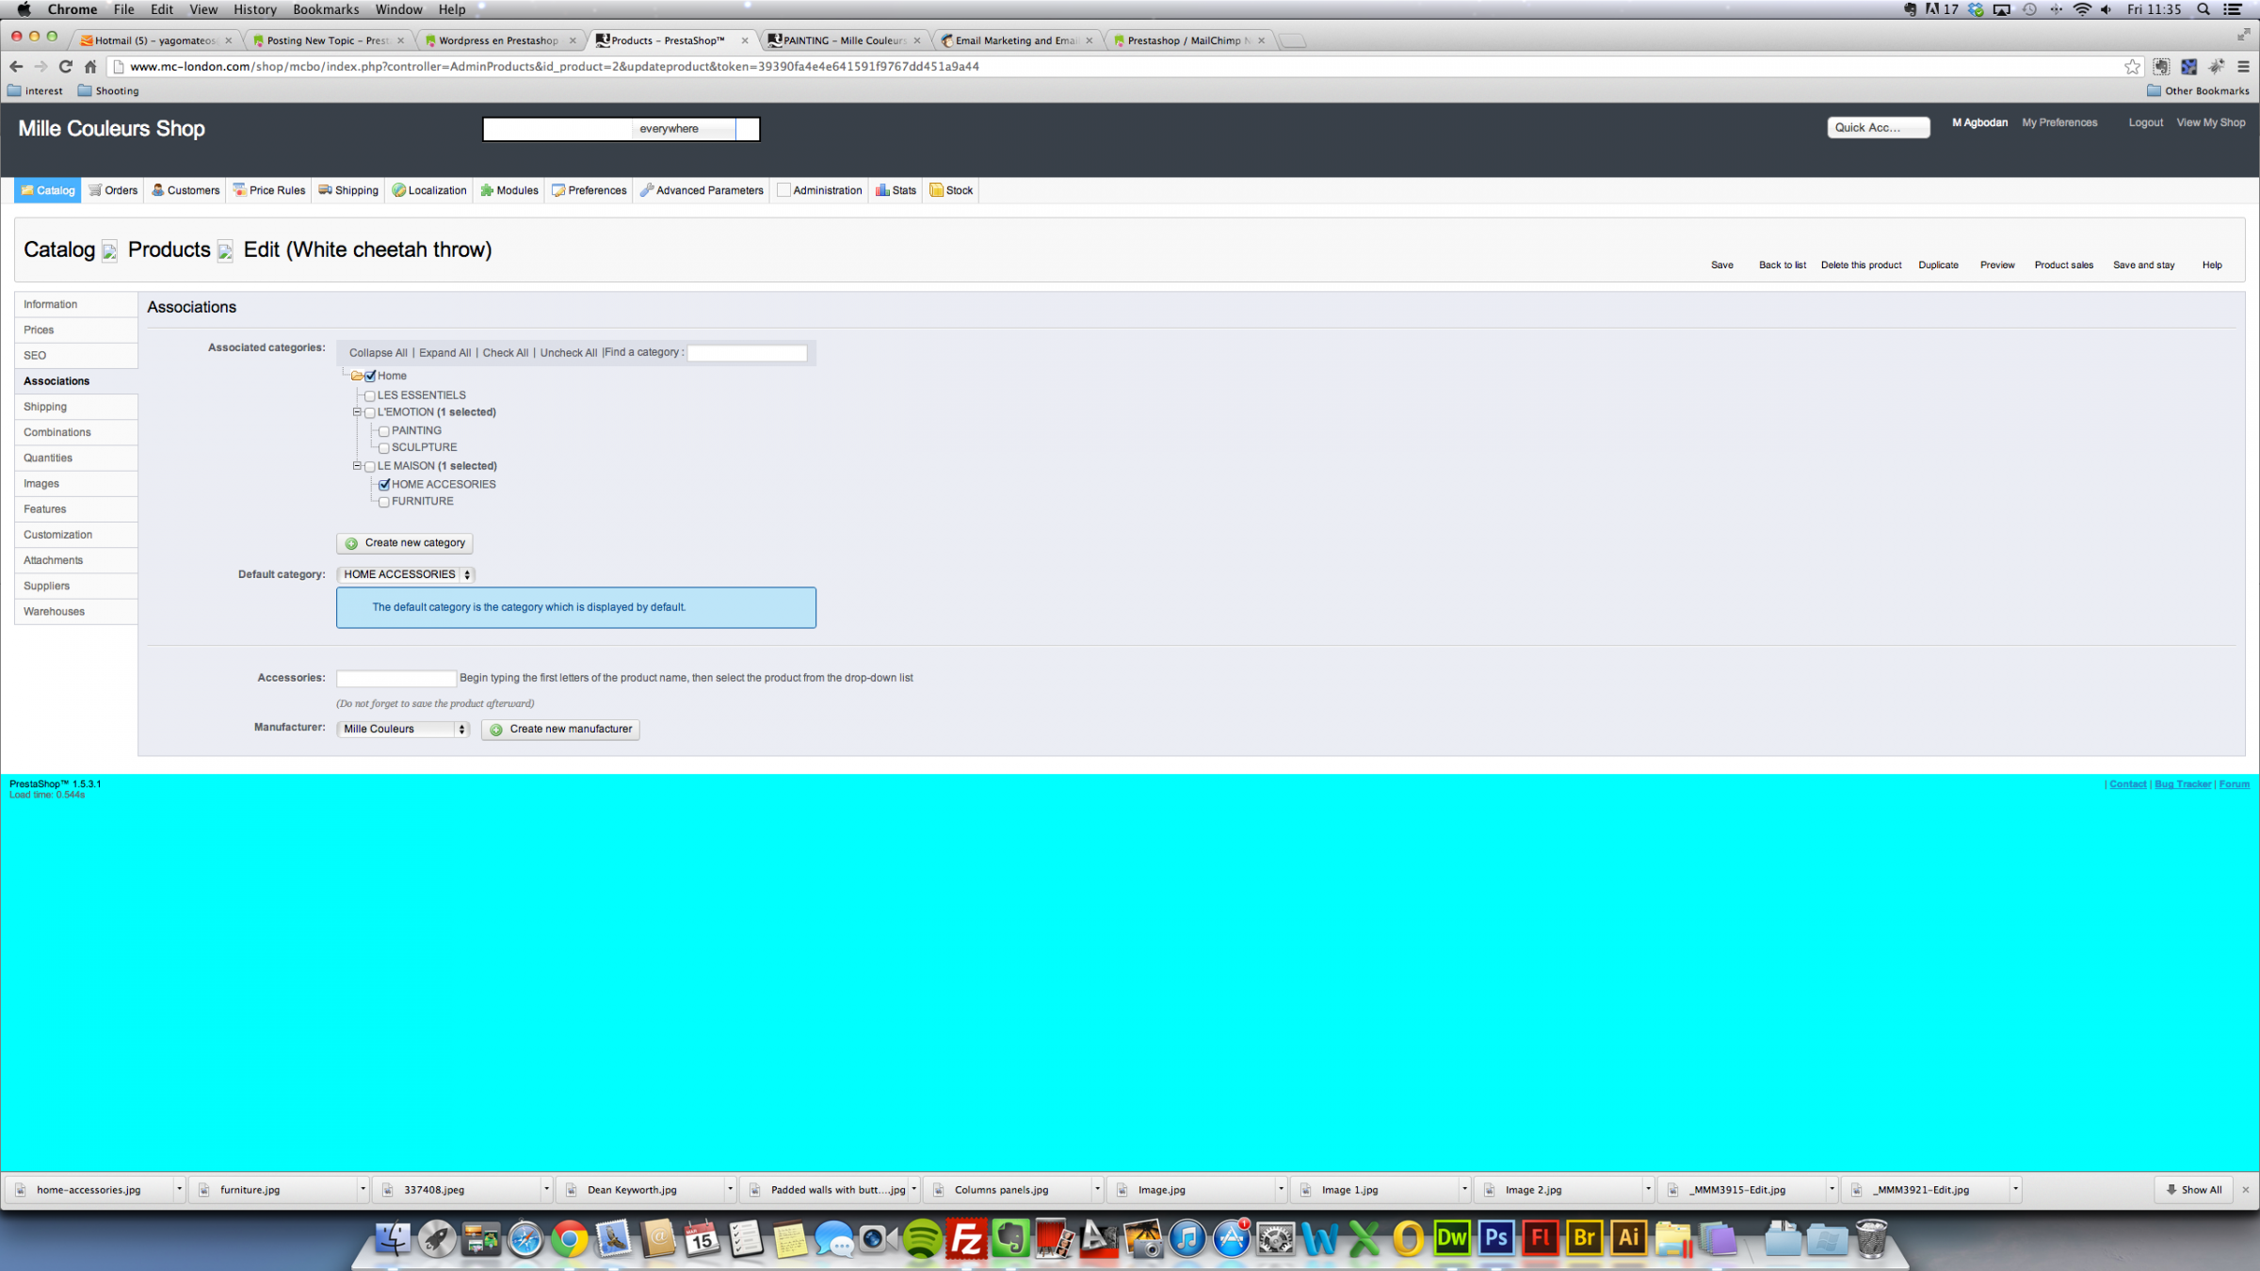Click green plus icon on Create new category
The width and height of the screenshot is (2260, 1271).
pyautogui.click(x=351, y=543)
